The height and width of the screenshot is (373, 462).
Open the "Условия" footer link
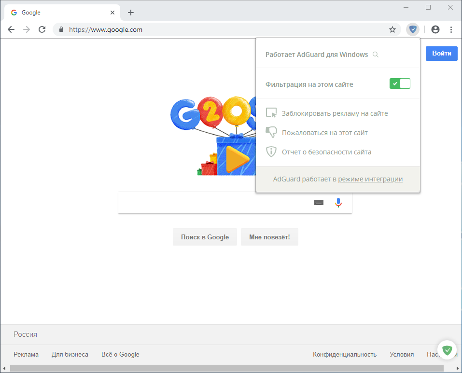point(402,355)
